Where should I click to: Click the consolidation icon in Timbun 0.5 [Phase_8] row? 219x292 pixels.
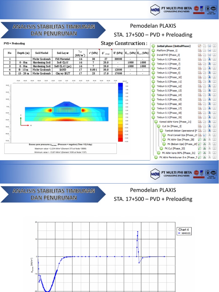tap(200, 68)
